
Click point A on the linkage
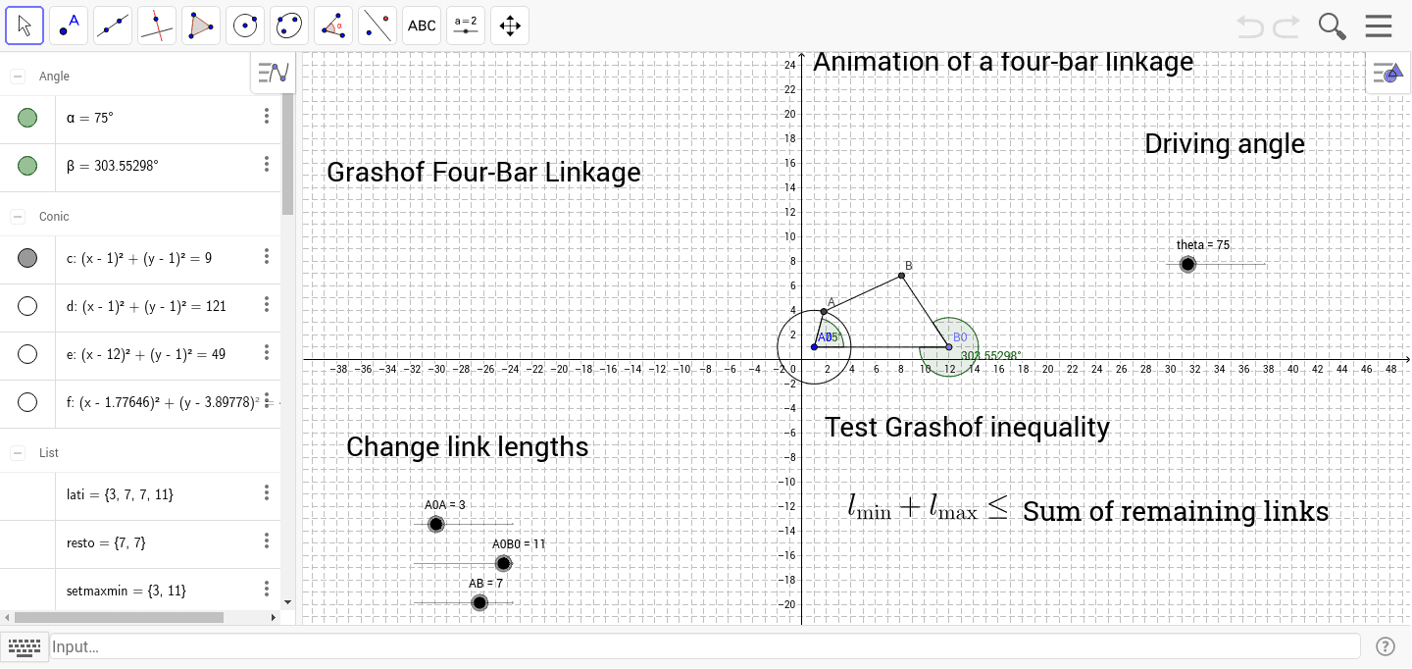tap(824, 311)
